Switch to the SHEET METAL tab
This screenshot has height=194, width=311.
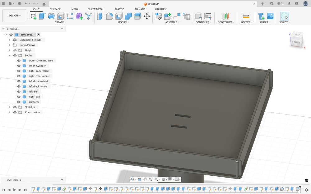coord(96,9)
